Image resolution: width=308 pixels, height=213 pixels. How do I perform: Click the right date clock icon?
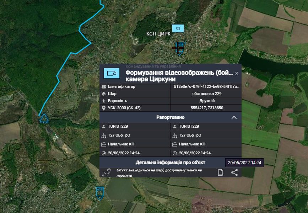(175, 153)
